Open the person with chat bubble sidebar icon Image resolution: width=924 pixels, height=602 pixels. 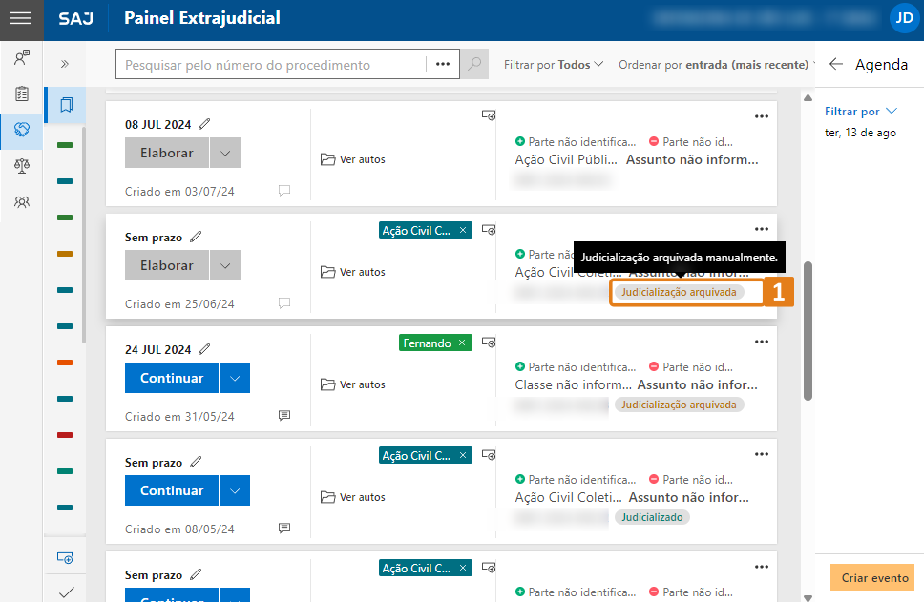click(x=22, y=57)
